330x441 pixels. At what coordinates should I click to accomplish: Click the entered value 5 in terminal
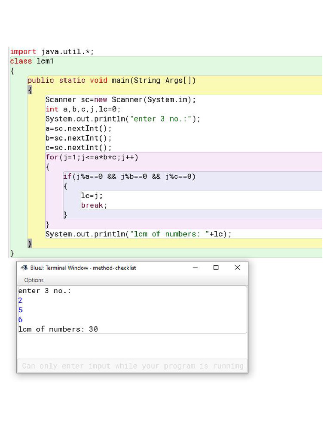click(20, 310)
